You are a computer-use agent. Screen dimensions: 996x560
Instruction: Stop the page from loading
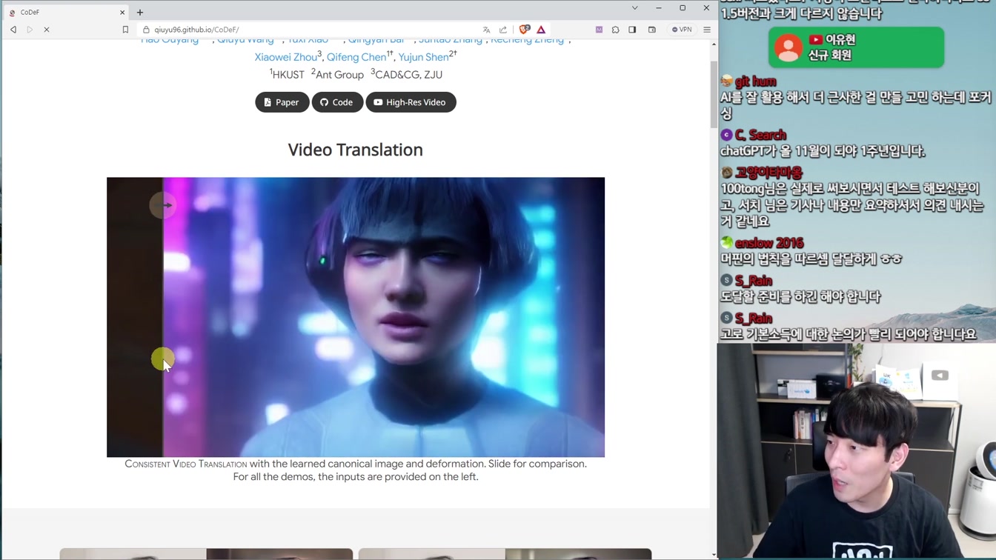point(47,30)
